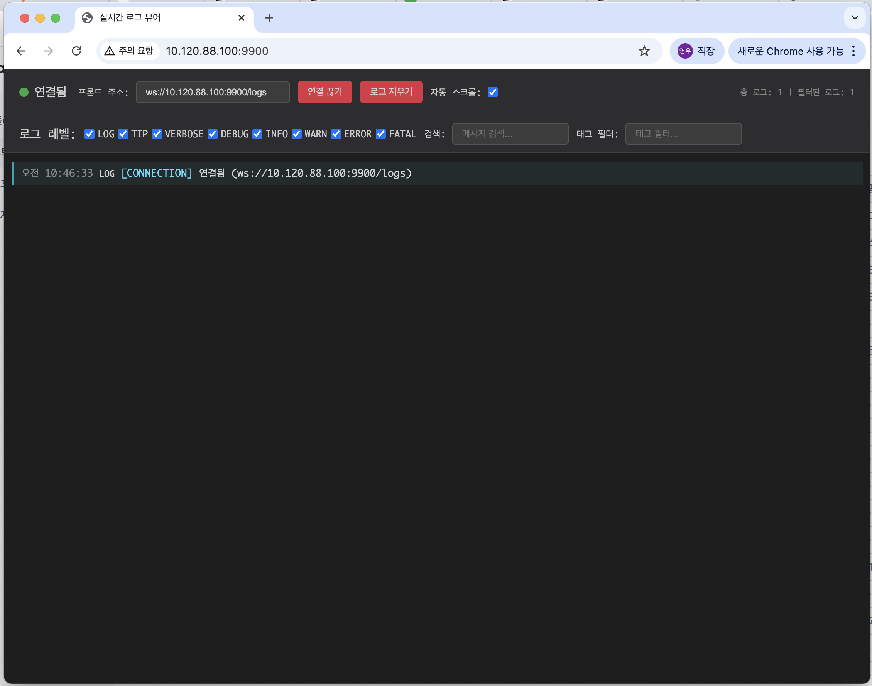The height and width of the screenshot is (686, 872).
Task: Bookmark this page with the star icon
Action: tap(644, 51)
